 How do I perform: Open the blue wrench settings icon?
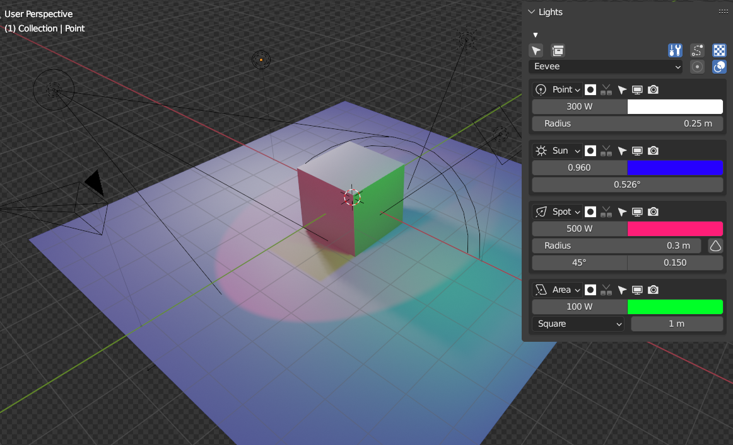click(675, 50)
